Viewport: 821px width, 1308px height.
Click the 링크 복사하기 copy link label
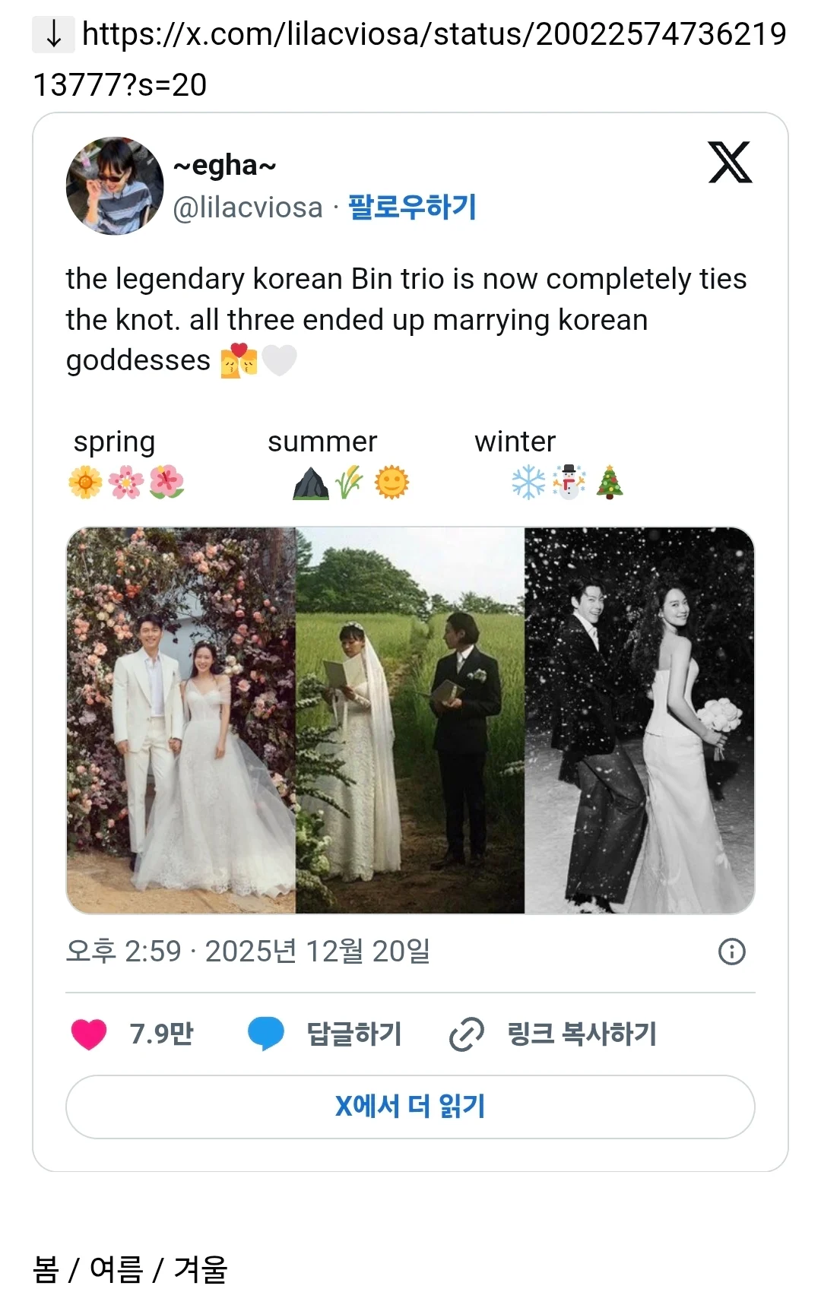tap(582, 1034)
